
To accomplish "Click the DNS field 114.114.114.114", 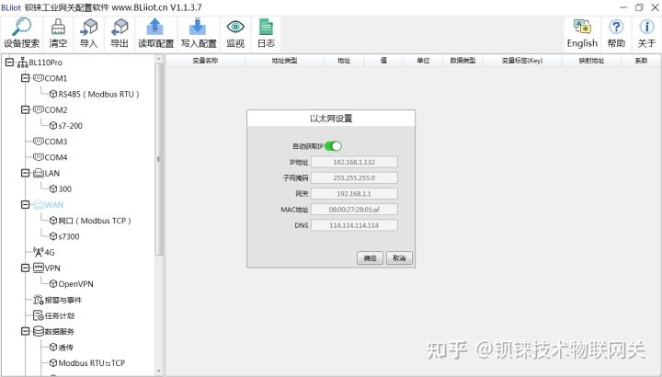I will 354,225.
